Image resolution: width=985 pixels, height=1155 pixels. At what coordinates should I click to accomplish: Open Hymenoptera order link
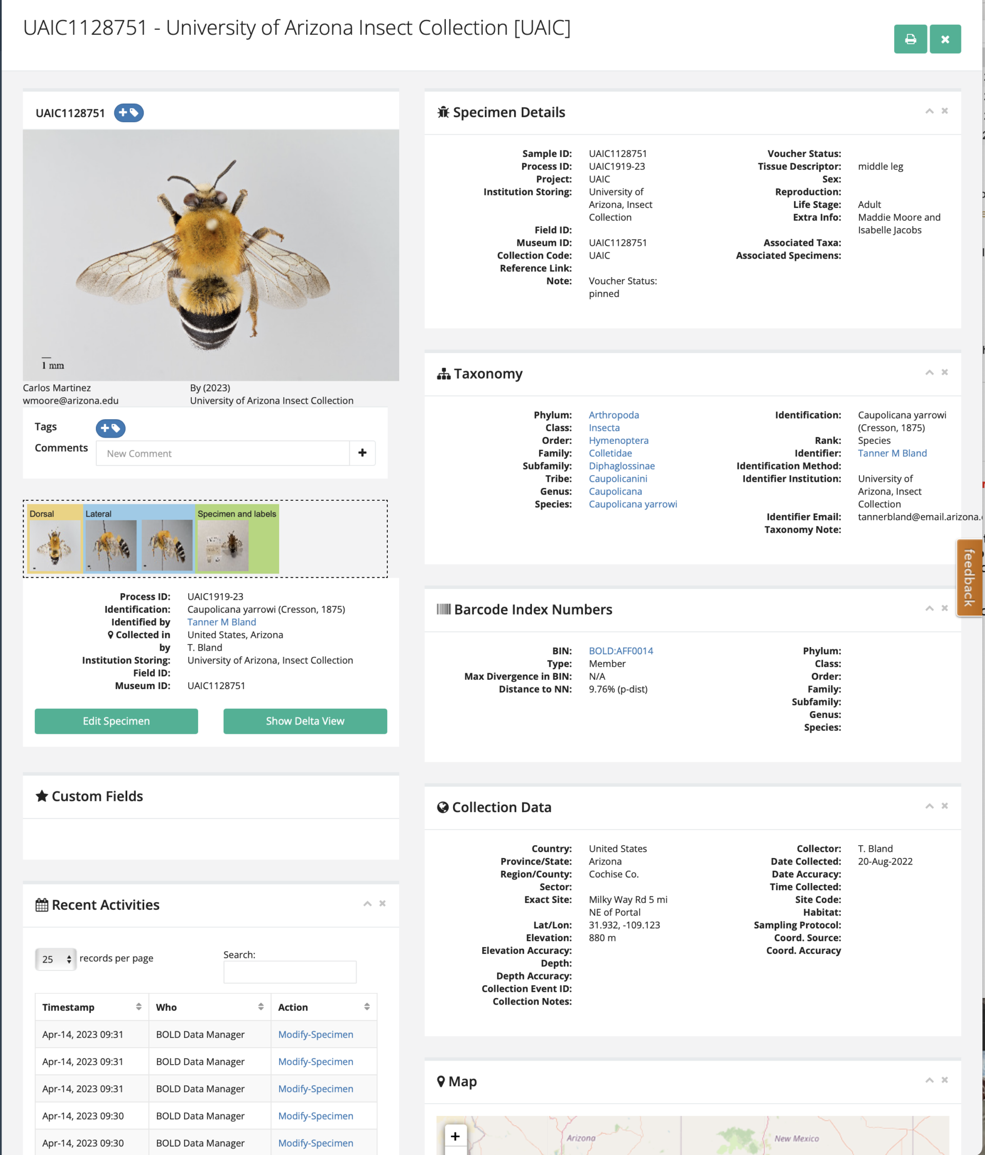click(619, 440)
